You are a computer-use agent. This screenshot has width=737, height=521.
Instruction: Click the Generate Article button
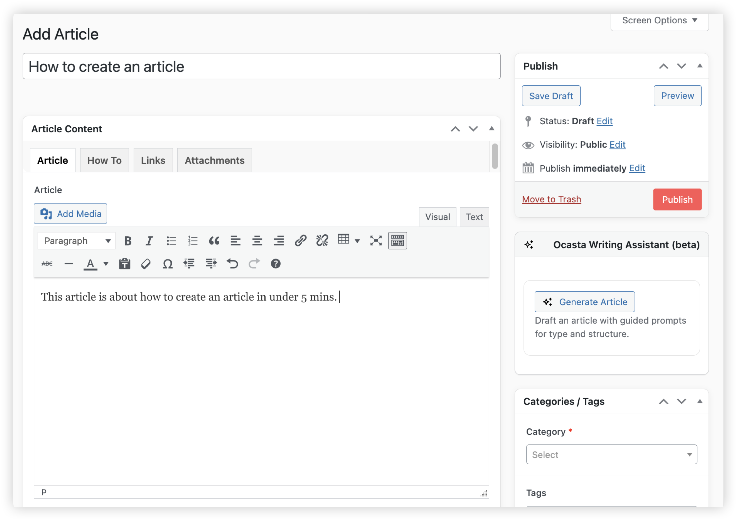[x=585, y=302]
